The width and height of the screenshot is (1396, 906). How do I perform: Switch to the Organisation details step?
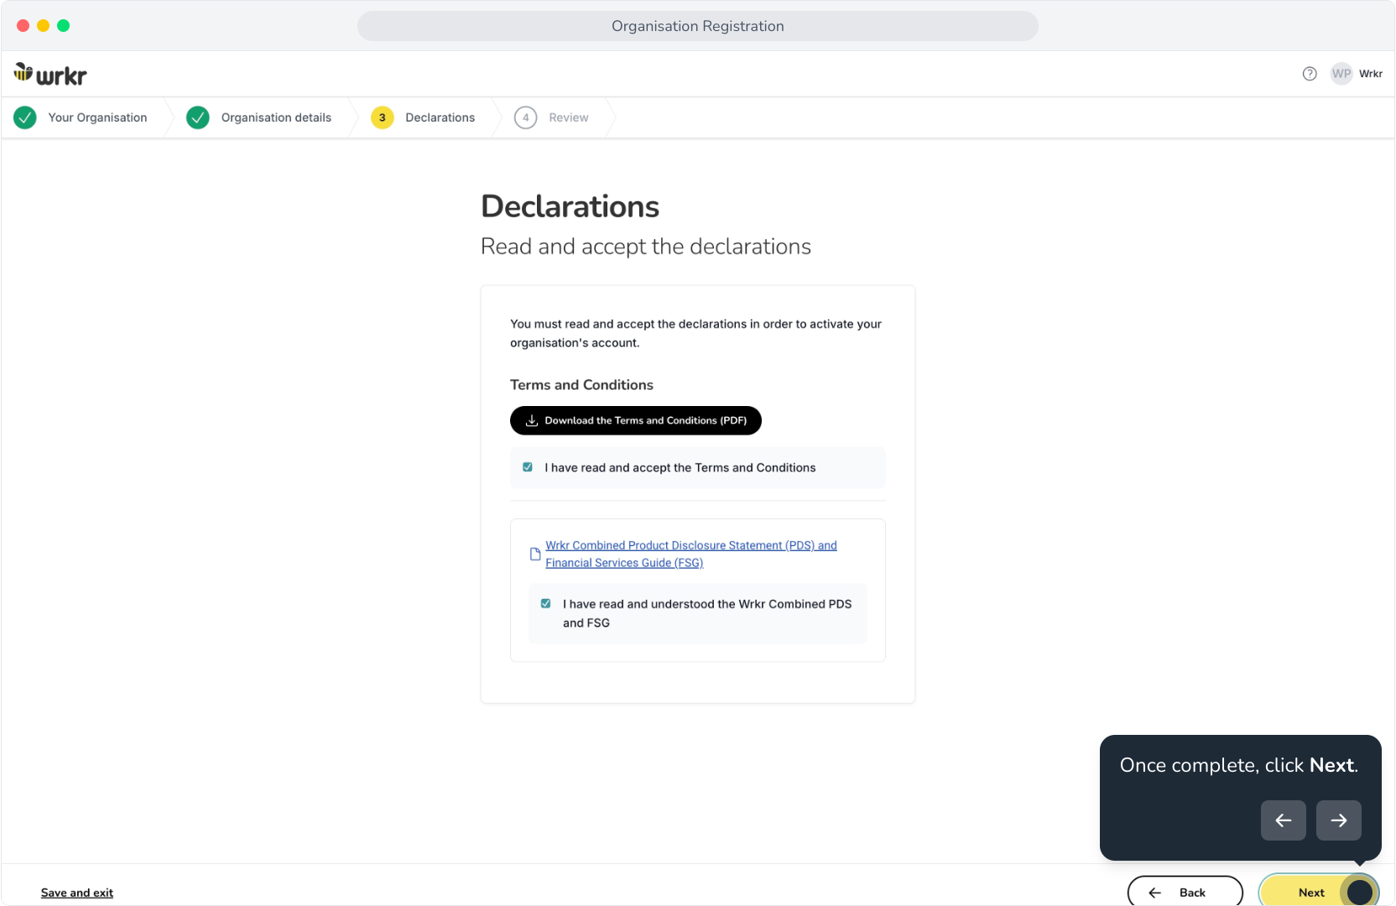coord(276,117)
